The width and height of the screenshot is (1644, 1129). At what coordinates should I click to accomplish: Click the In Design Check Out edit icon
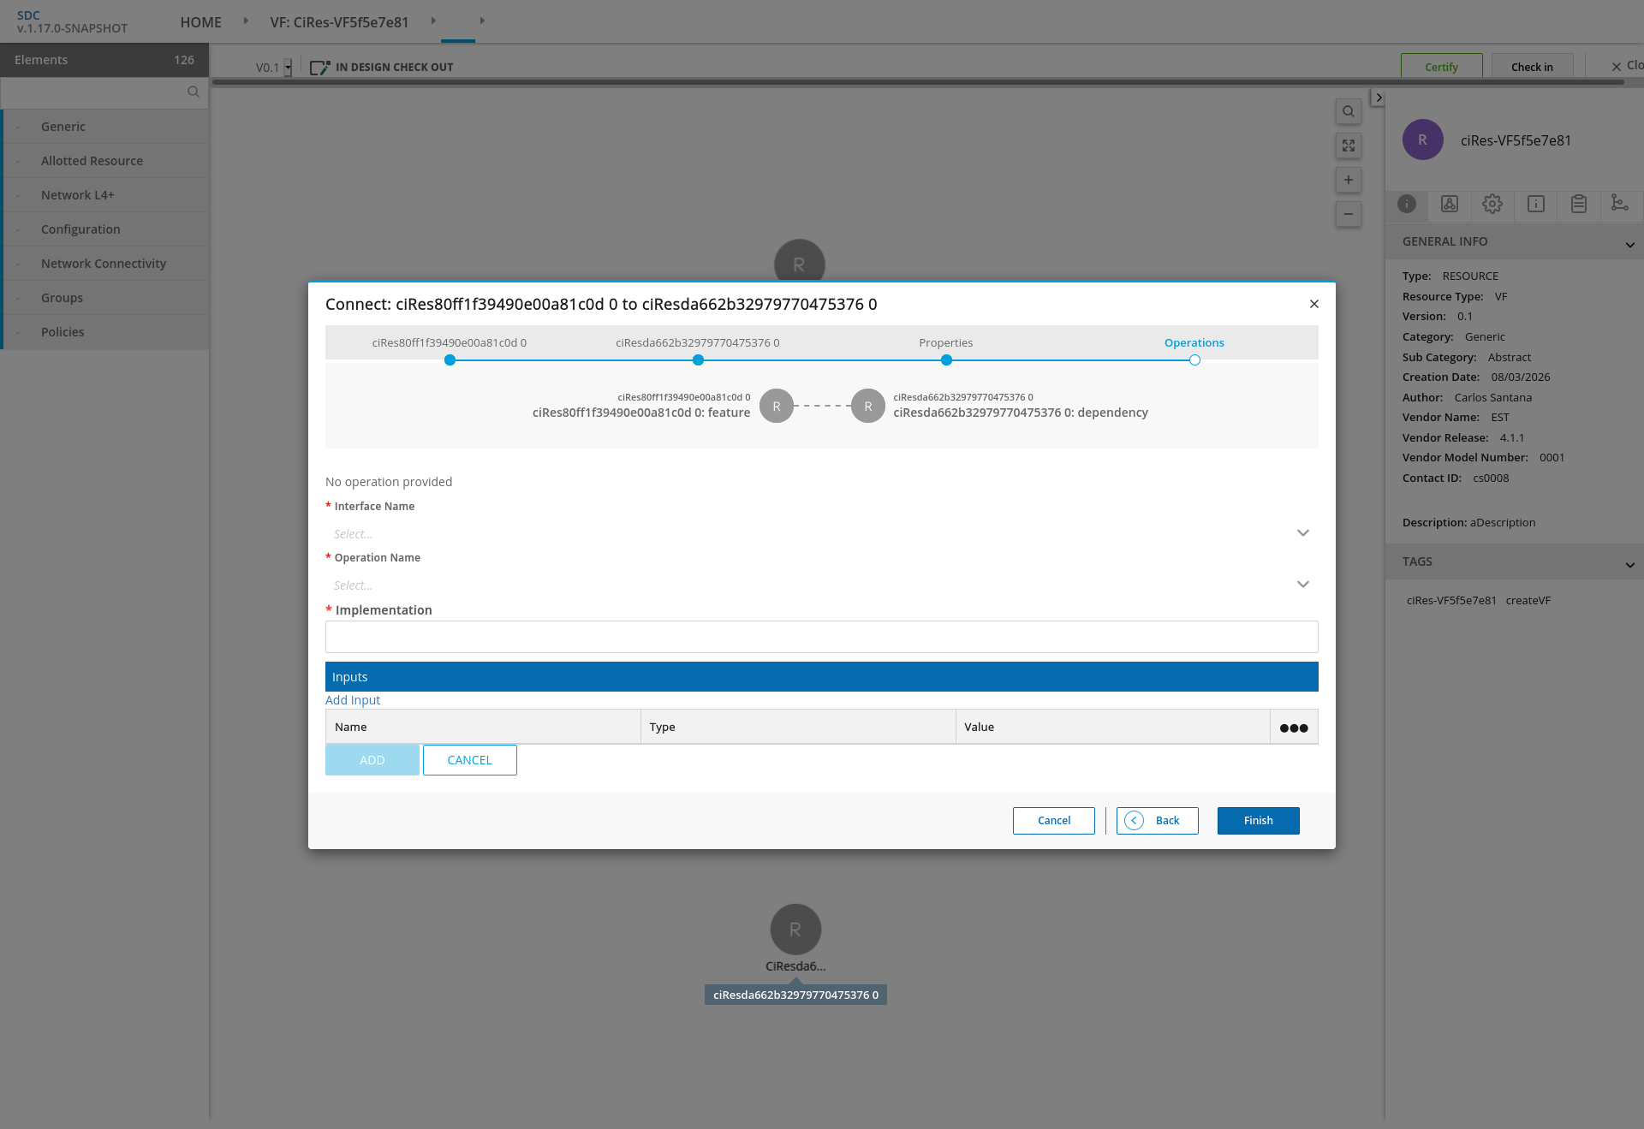319,67
